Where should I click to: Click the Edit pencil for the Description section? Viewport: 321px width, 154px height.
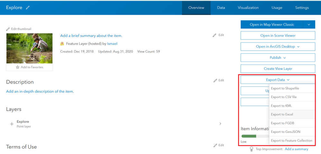coord(215,81)
